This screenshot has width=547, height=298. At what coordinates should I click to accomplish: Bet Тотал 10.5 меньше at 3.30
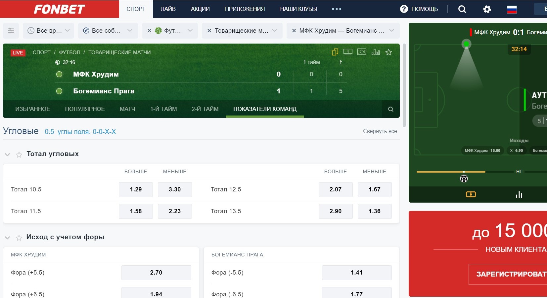point(175,189)
